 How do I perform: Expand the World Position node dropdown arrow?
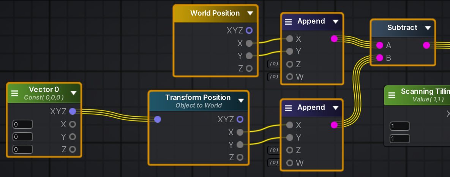(x=250, y=13)
